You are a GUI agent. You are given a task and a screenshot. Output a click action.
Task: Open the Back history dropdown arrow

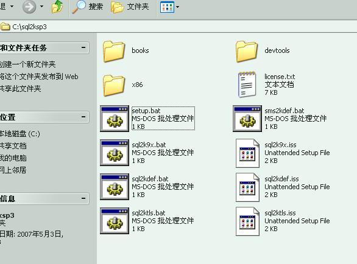(12, 6)
